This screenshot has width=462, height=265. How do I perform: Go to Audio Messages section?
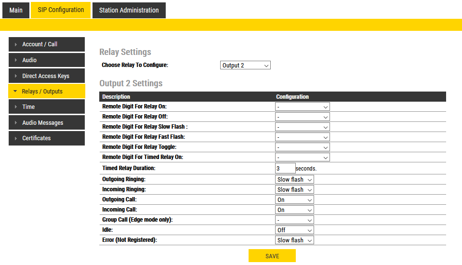[47, 123]
